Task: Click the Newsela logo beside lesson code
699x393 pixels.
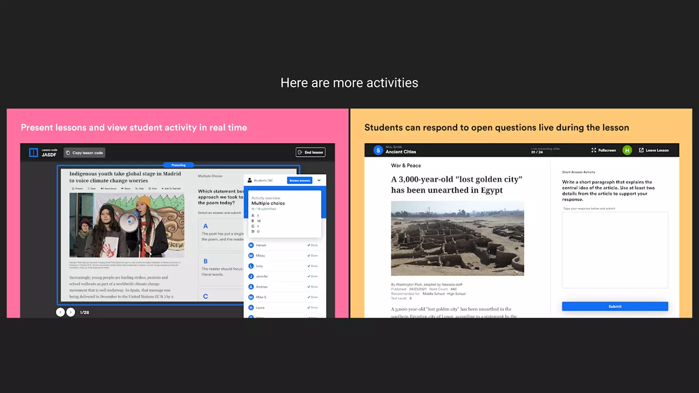Action: click(33, 153)
